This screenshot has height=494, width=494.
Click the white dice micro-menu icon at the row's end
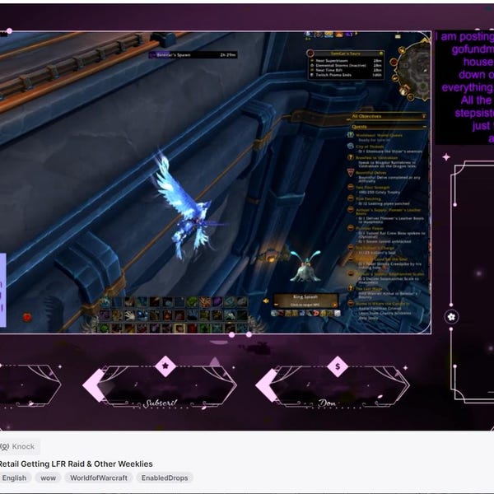click(337, 313)
